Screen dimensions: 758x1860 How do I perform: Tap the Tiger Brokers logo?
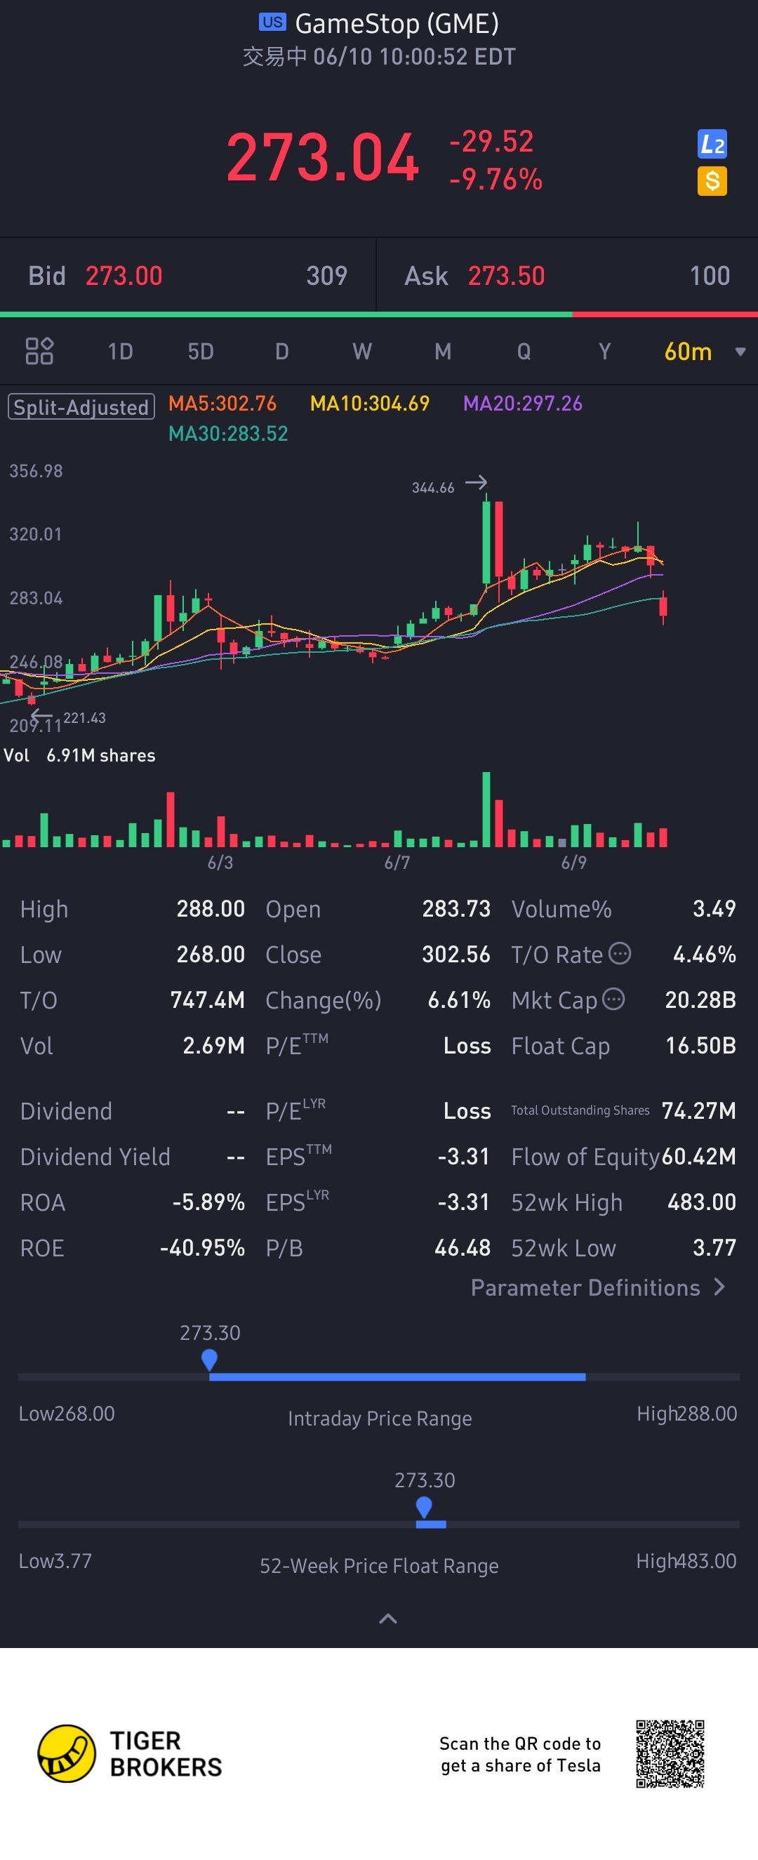tap(67, 1754)
